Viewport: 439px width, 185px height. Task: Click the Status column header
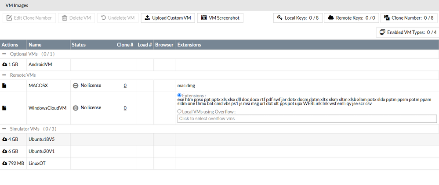(x=79, y=45)
